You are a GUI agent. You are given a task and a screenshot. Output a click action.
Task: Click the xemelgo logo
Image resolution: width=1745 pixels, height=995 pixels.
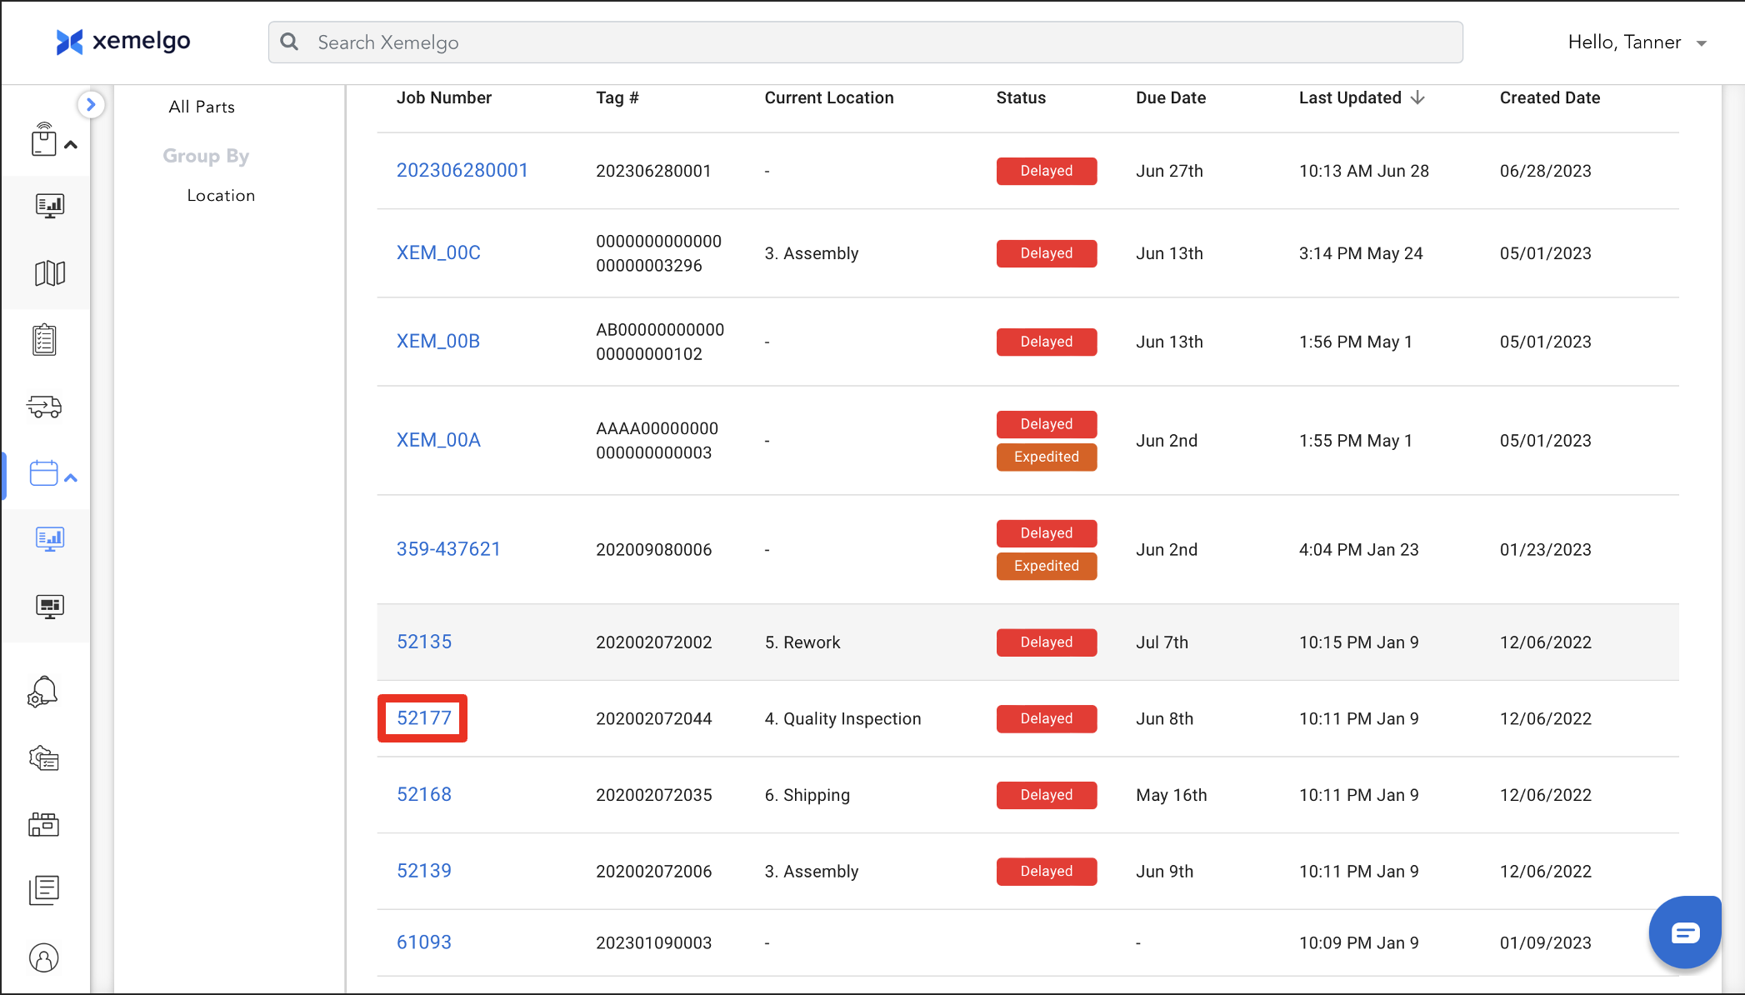pyautogui.click(x=123, y=42)
